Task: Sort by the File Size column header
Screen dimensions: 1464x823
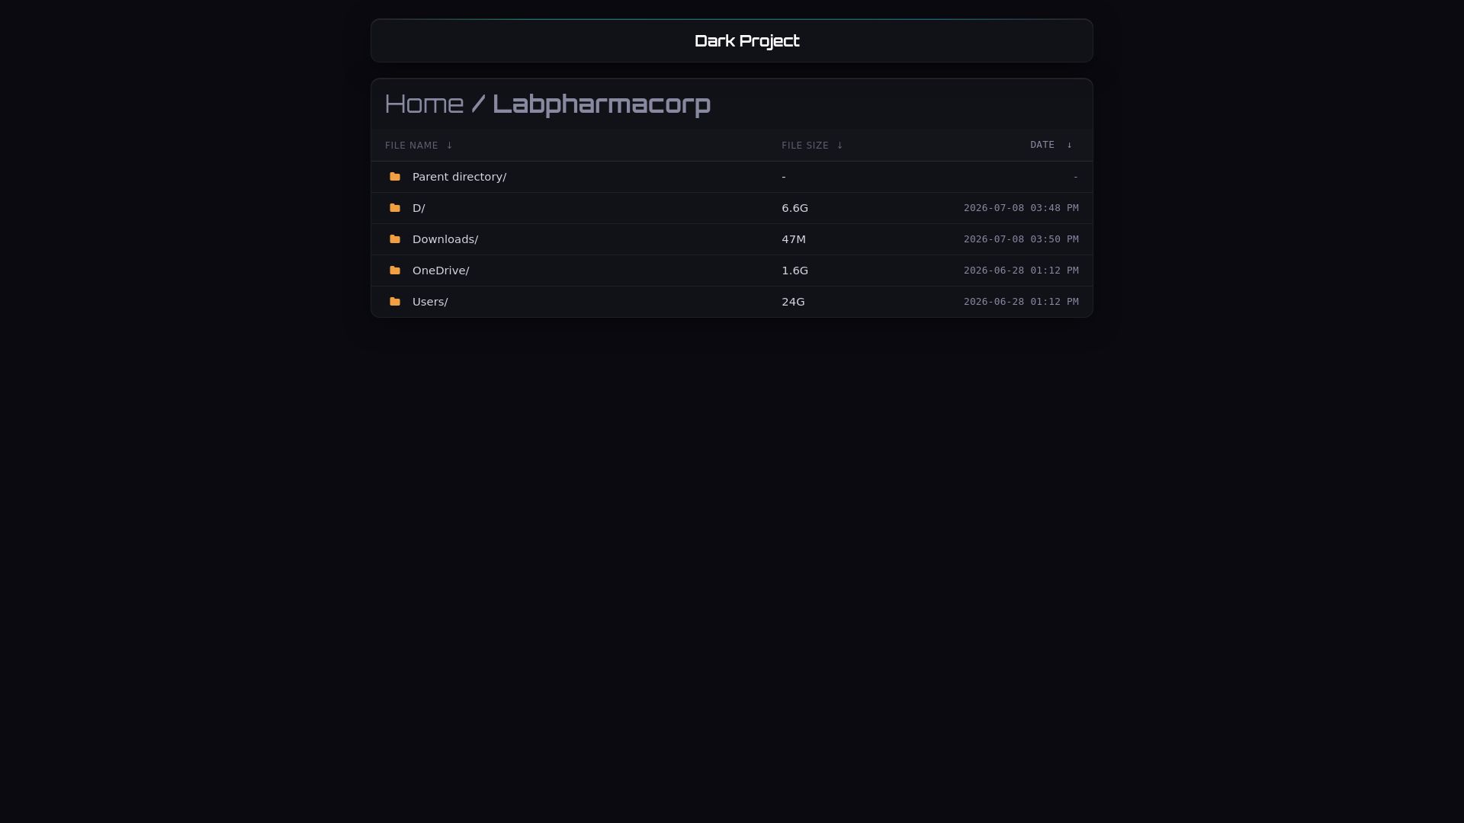Action: pyautogui.click(x=804, y=146)
